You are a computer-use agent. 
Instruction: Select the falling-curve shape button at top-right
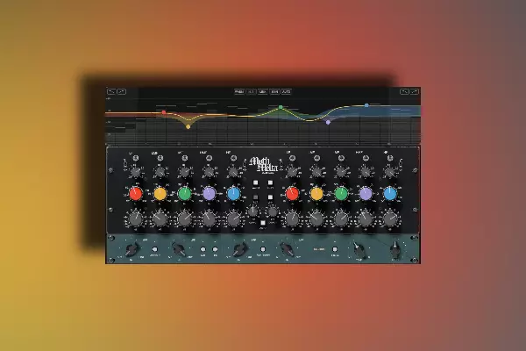[404, 91]
